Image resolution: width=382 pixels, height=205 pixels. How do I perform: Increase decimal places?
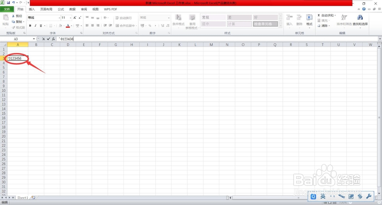(162, 26)
